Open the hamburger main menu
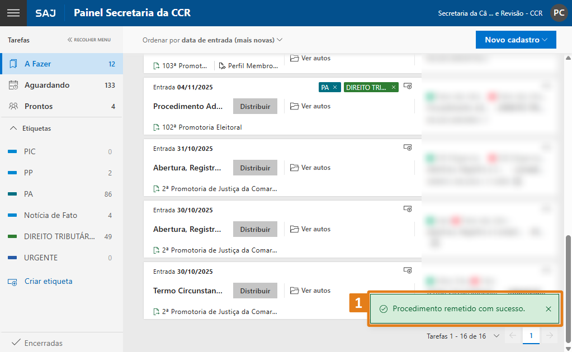The height and width of the screenshot is (352, 572). click(x=13, y=13)
